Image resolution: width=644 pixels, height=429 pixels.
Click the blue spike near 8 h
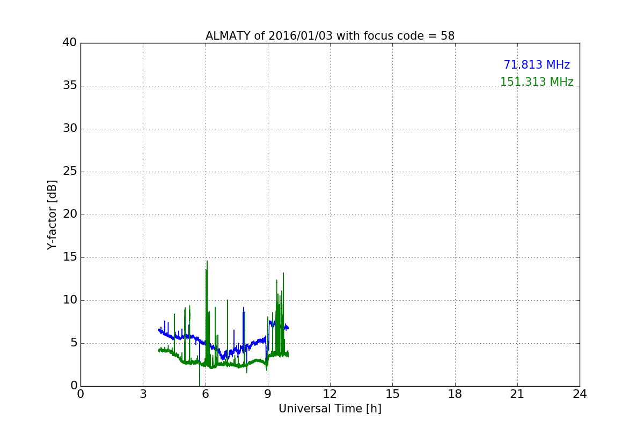[x=244, y=327]
